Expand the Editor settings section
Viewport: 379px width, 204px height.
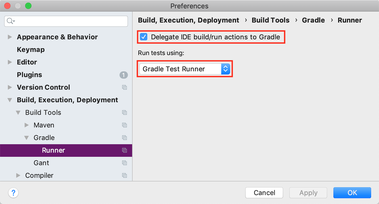(x=10, y=62)
